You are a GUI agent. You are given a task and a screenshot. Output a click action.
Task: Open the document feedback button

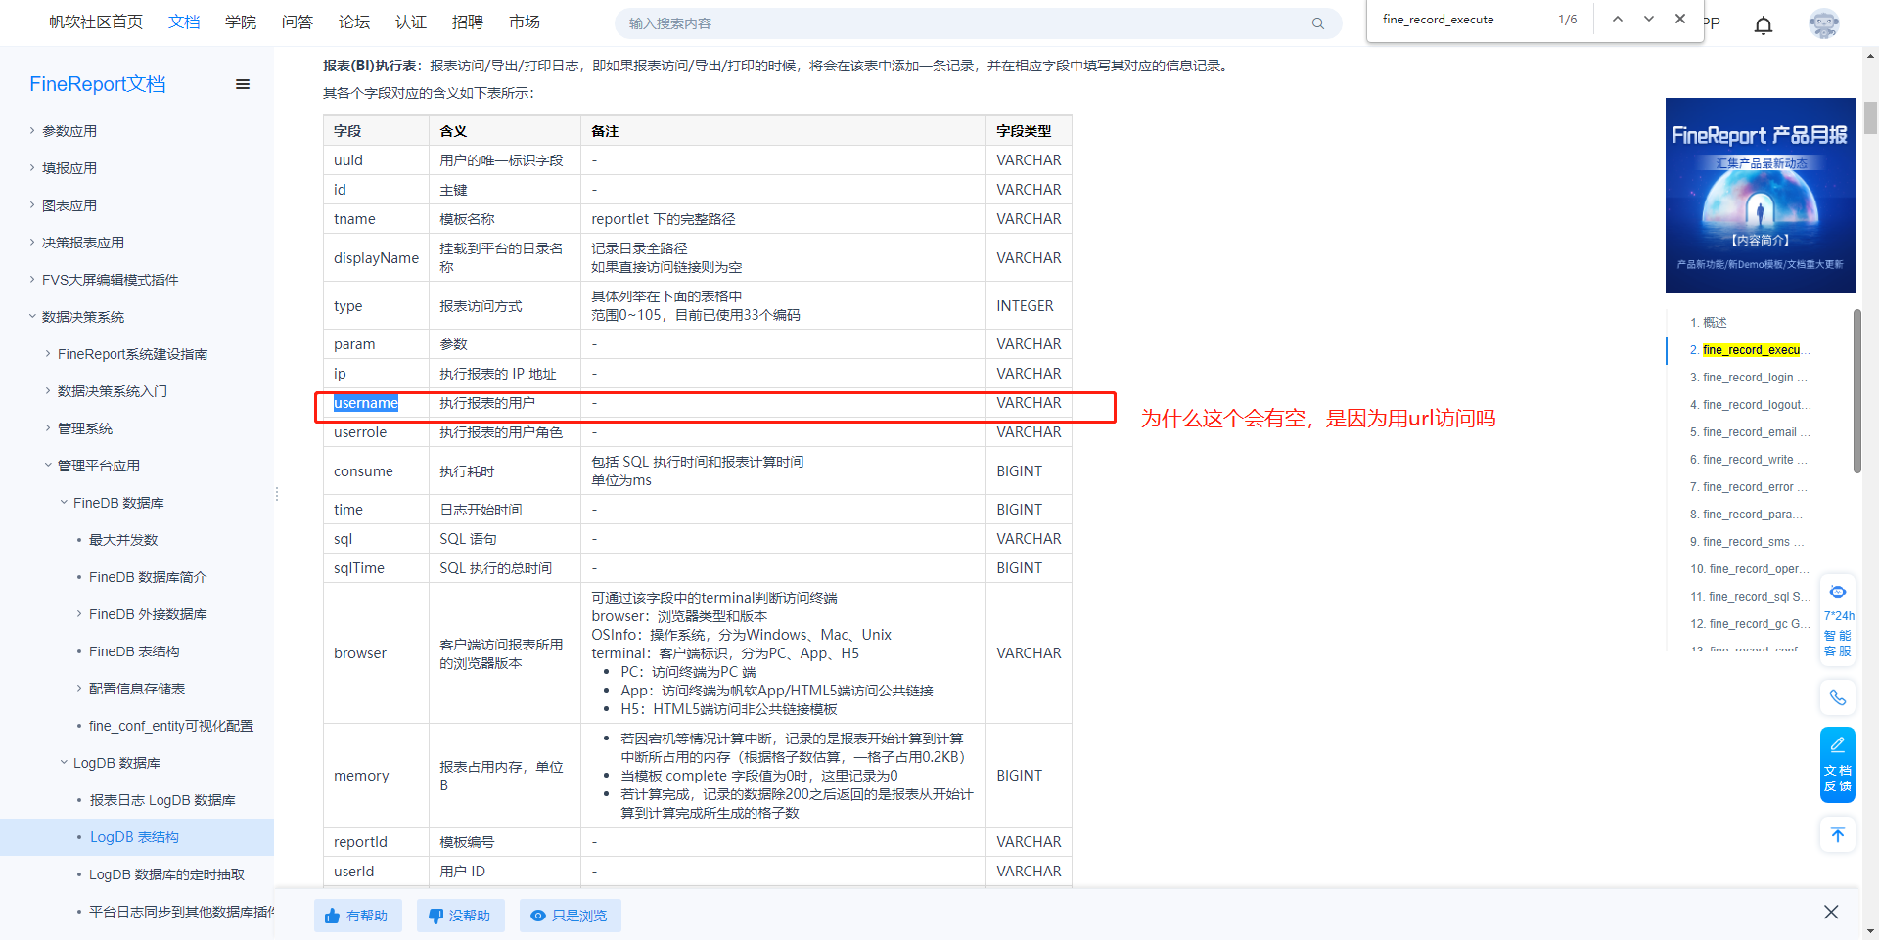click(1838, 765)
